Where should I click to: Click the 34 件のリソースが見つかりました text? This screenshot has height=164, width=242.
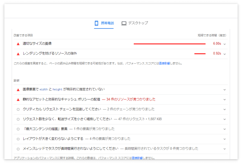(x=131, y=99)
